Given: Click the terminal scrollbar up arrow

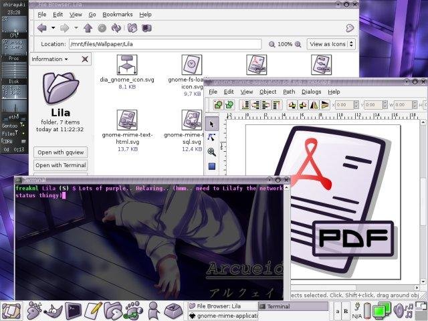Looking at the screenshot, I should (286, 187).
